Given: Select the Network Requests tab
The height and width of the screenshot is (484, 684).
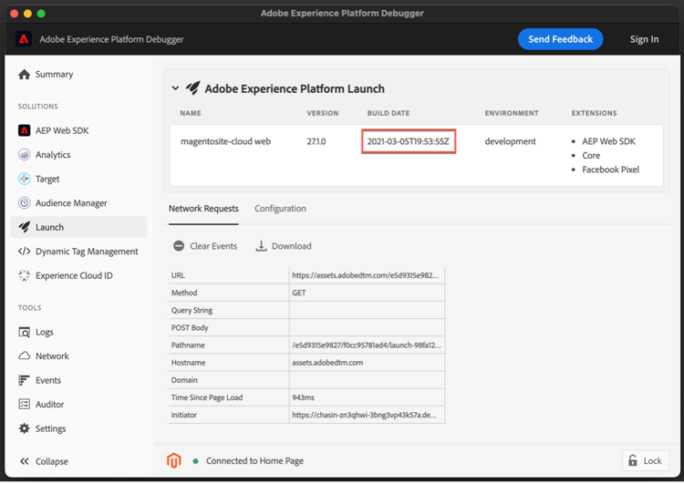Looking at the screenshot, I should coord(203,209).
